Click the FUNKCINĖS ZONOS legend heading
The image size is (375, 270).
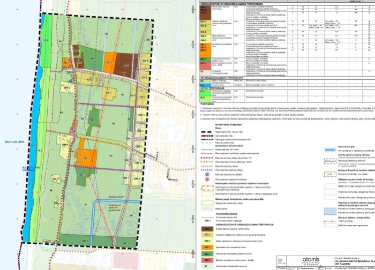[227, 214]
